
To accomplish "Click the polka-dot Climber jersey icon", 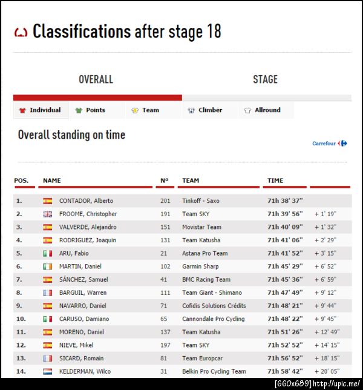I will [191, 110].
